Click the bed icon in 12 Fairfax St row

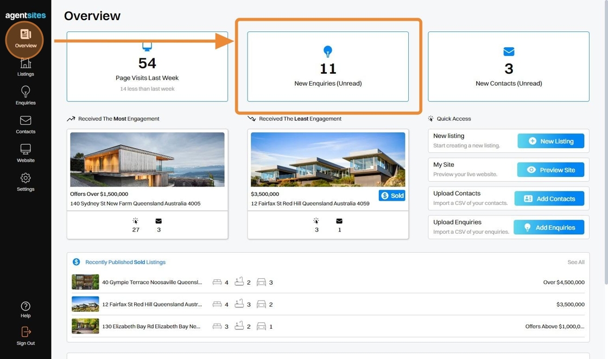(x=217, y=304)
